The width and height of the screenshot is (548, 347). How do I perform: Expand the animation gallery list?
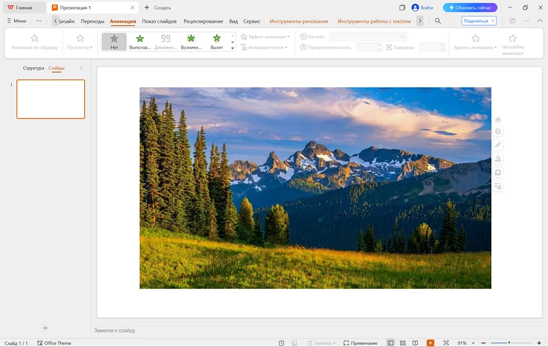[233, 48]
